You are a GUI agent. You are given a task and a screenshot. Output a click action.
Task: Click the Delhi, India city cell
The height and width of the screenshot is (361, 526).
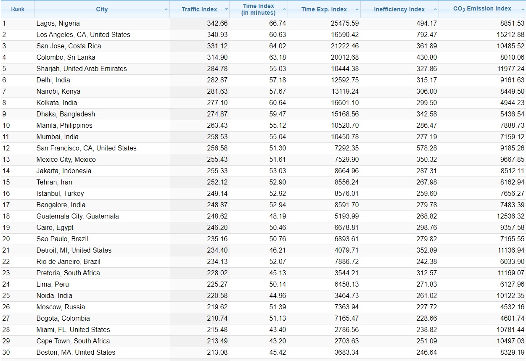click(53, 80)
